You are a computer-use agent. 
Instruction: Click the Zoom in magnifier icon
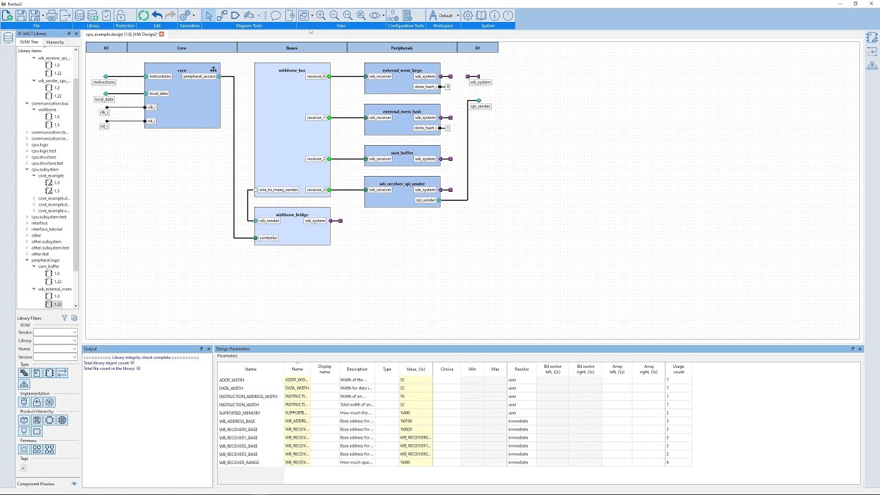321,15
